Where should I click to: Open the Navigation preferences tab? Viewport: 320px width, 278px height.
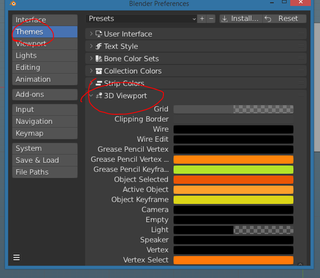click(x=45, y=122)
